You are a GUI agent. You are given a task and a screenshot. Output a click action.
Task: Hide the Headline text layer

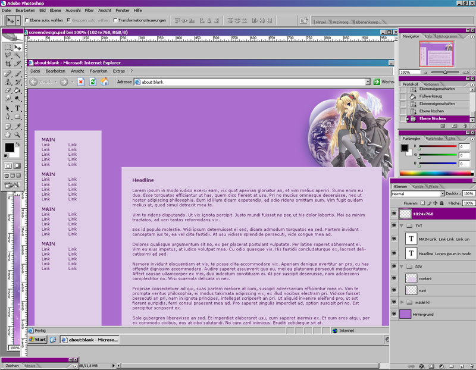coord(394,253)
